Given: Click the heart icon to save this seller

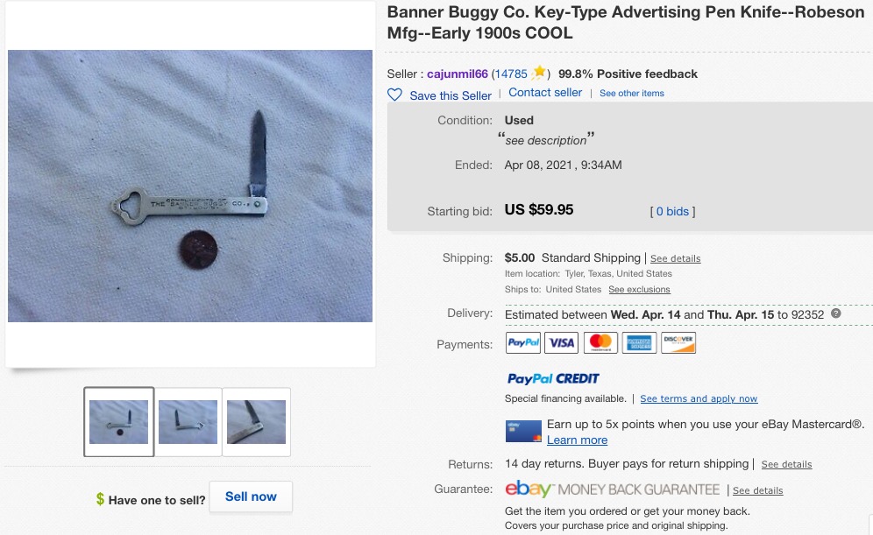Looking at the screenshot, I should pyautogui.click(x=394, y=95).
